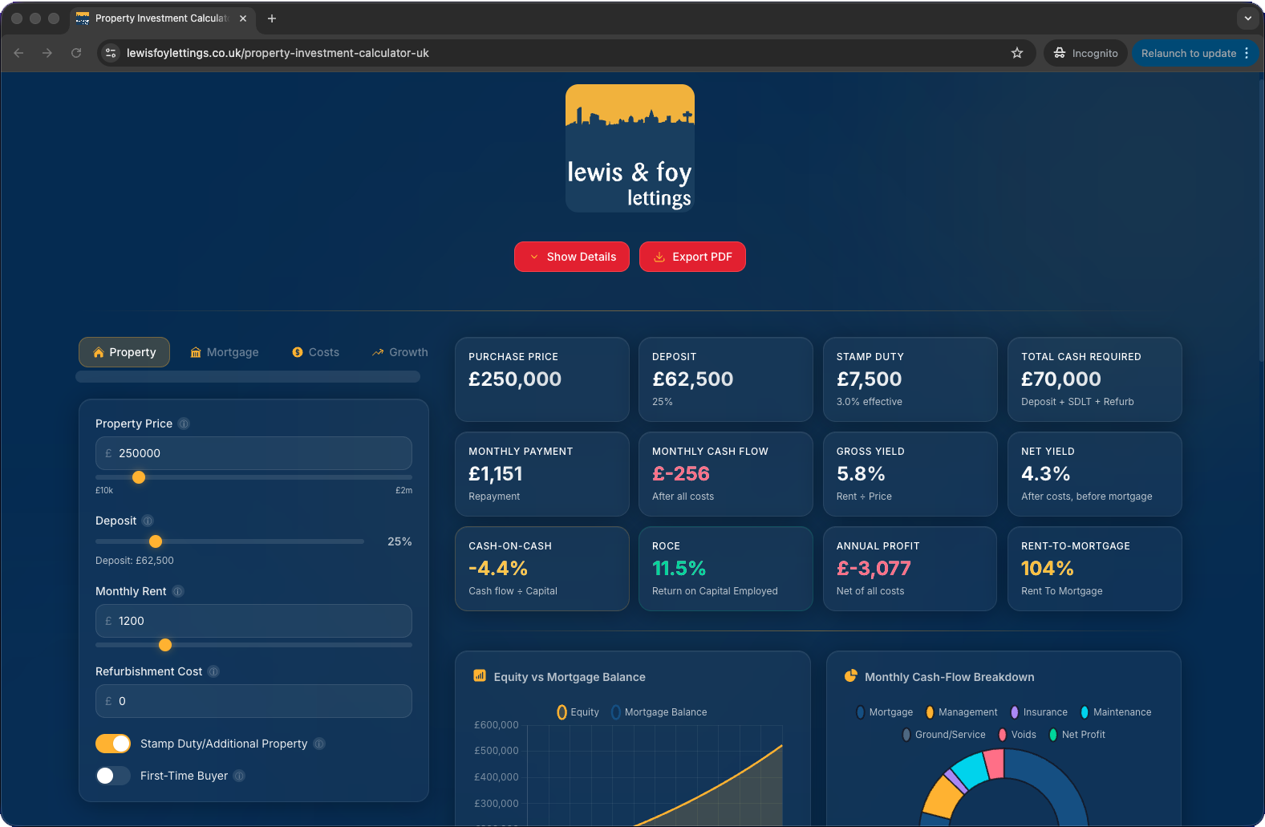Click the Rent-to-Mortgage 104% card
The width and height of the screenshot is (1265, 827).
[x=1095, y=569]
